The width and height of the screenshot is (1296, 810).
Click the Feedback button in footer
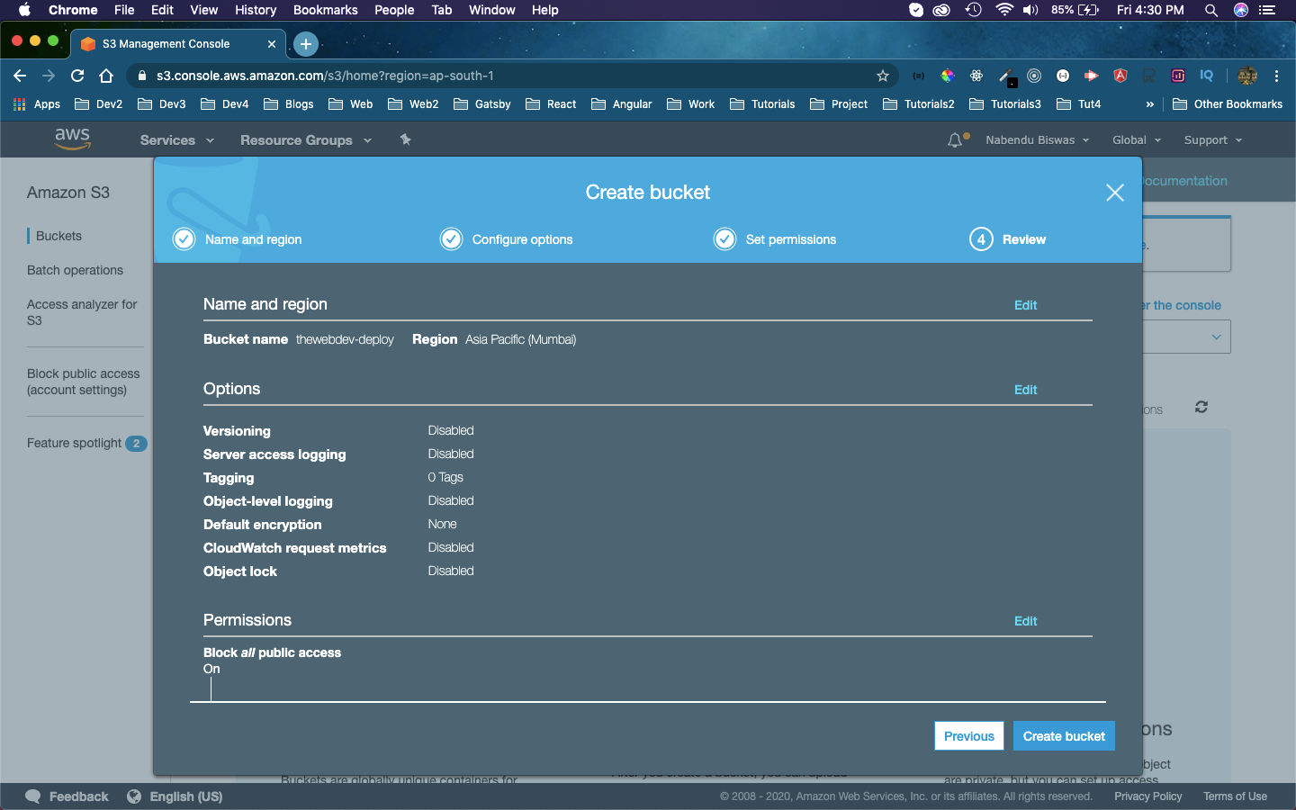point(67,796)
